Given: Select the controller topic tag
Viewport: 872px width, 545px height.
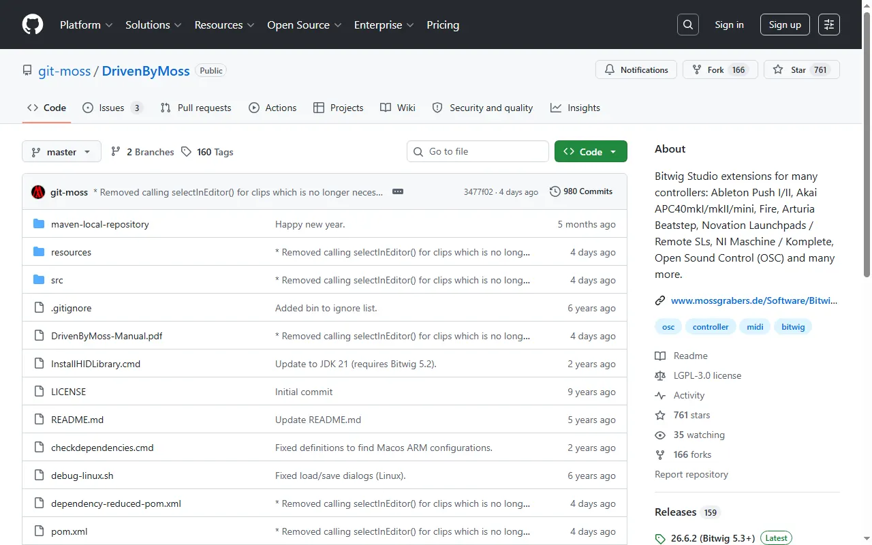Looking at the screenshot, I should (711, 327).
